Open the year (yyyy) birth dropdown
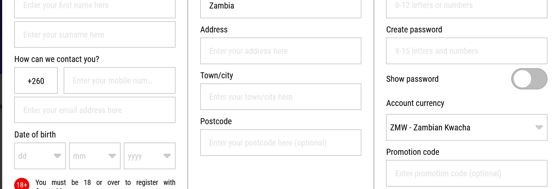558x189 pixels. [x=150, y=156]
